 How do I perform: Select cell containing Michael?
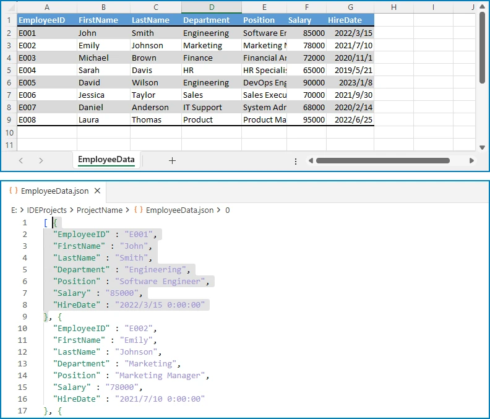(x=103, y=58)
